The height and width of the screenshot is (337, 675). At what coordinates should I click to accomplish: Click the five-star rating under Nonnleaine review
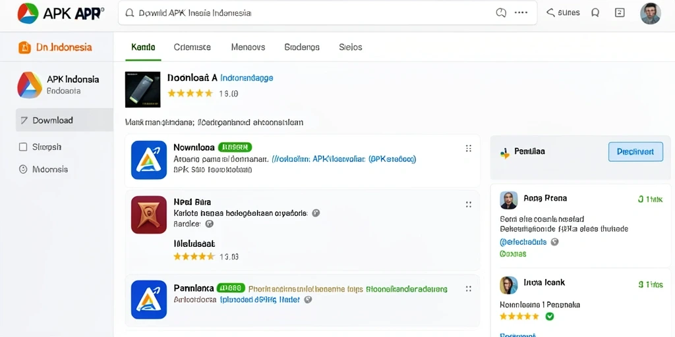(x=519, y=317)
